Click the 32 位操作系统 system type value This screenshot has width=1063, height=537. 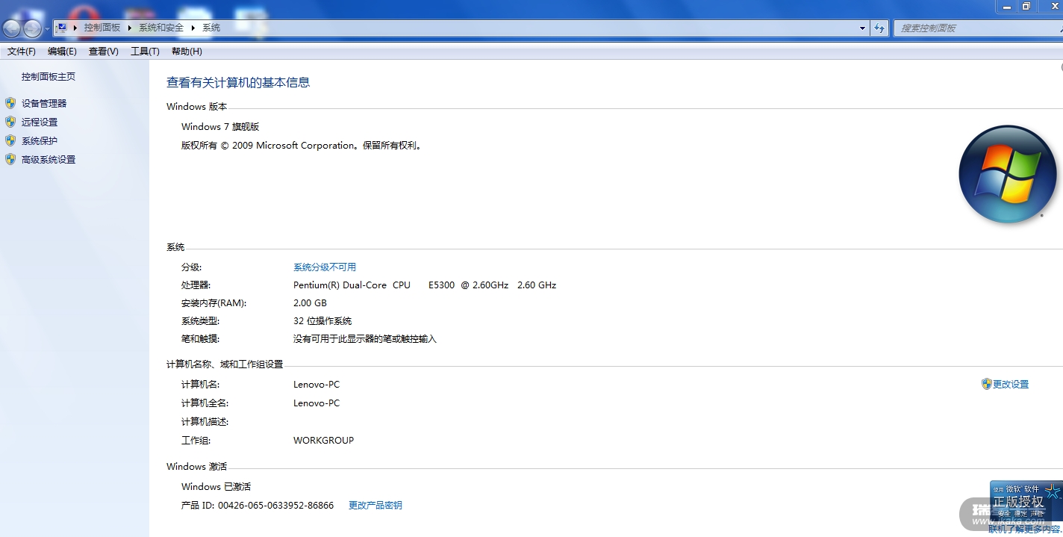point(322,321)
